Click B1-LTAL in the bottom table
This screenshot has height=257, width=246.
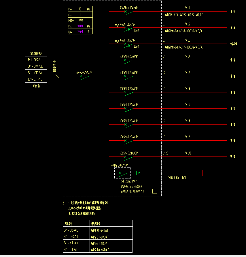[x=71, y=249]
